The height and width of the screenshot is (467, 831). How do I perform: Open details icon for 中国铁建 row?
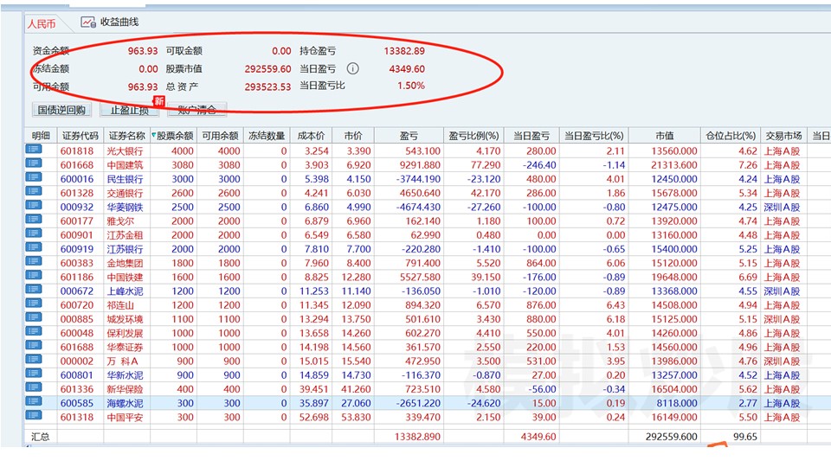coord(34,276)
